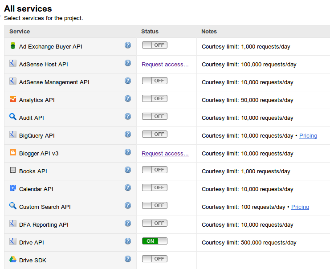Open Pricing link for Custom Search API

pos(300,207)
